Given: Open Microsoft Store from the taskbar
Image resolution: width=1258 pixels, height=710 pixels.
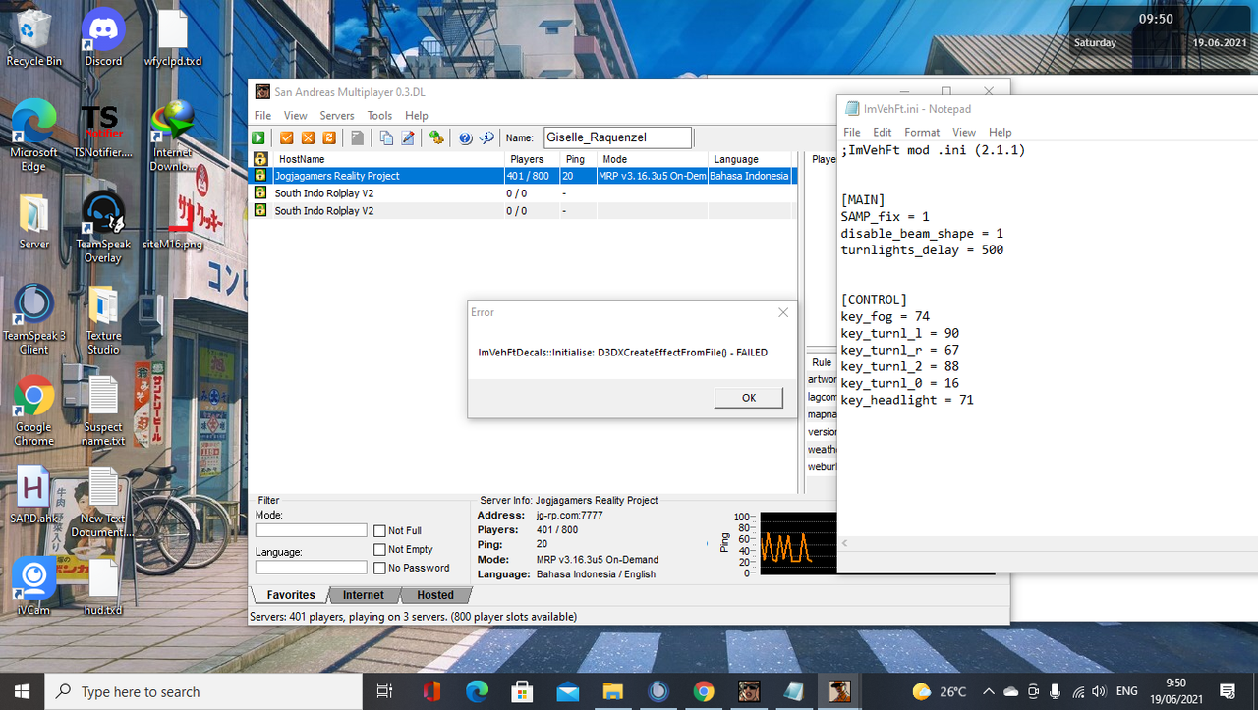Looking at the screenshot, I should (x=521, y=691).
